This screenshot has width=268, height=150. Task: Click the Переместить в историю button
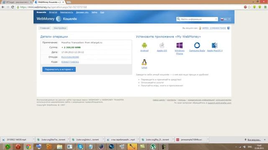click(59, 70)
